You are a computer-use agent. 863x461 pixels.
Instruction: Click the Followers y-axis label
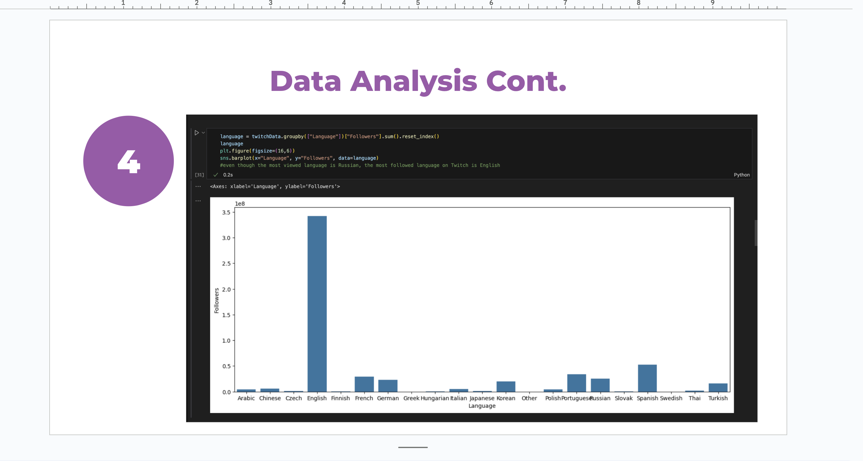pos(216,300)
